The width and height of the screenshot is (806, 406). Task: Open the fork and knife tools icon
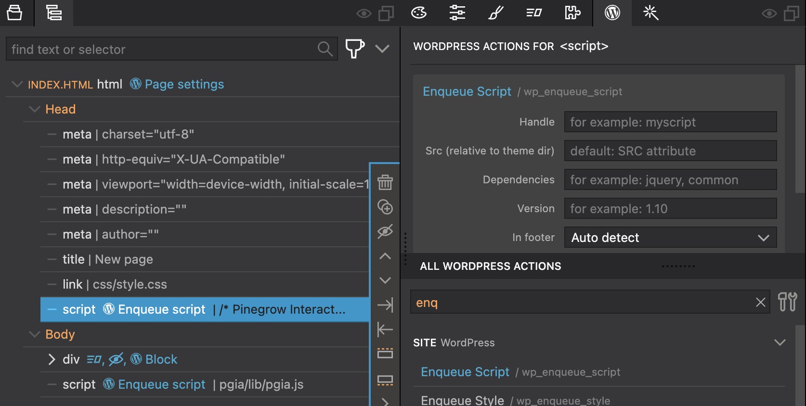pyautogui.click(x=787, y=302)
